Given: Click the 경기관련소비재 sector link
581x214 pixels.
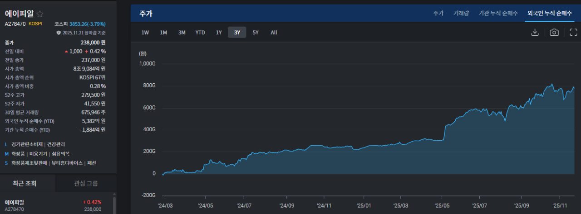Looking at the screenshot, I should [x=27, y=144].
